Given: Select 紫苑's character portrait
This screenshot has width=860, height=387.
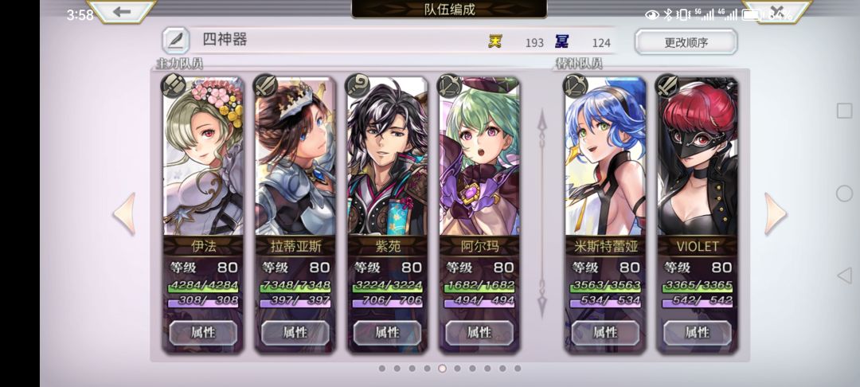Looking at the screenshot, I should (x=387, y=156).
